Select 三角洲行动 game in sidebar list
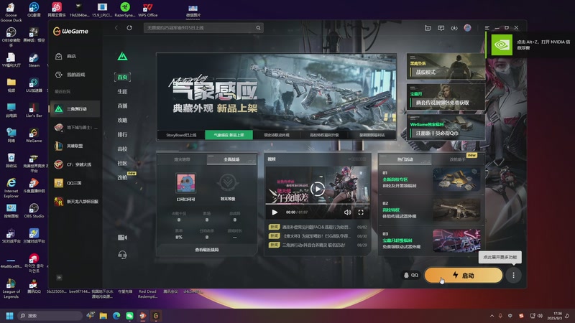 (75, 109)
